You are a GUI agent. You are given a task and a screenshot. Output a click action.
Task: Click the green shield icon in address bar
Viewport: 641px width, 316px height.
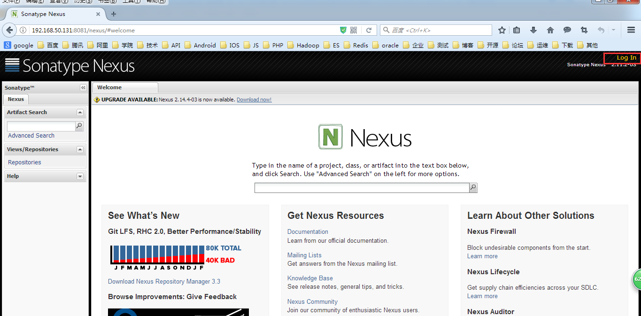tap(343, 30)
